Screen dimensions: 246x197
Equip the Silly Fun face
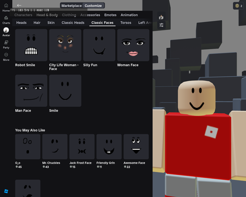99,45
